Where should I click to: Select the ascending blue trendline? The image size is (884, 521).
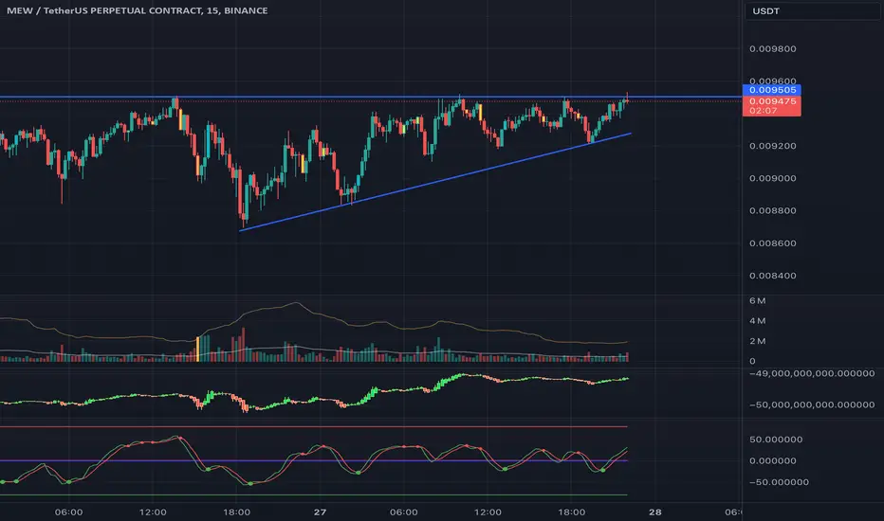435,182
